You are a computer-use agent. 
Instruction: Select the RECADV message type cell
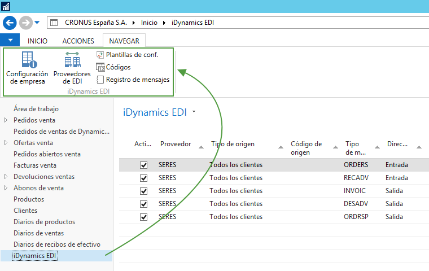point(356,178)
